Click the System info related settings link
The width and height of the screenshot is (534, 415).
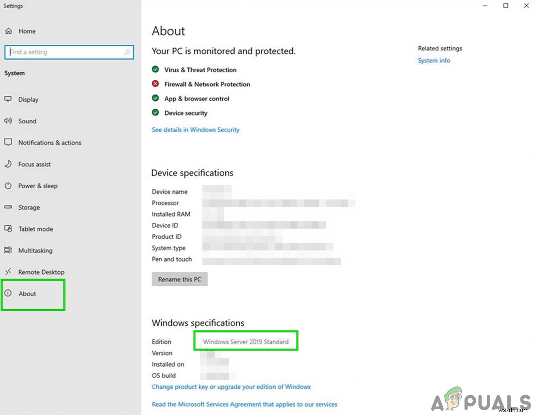click(x=434, y=60)
